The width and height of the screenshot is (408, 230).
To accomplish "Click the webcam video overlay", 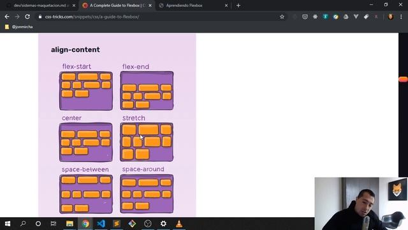I will pyautogui.click(x=361, y=204).
